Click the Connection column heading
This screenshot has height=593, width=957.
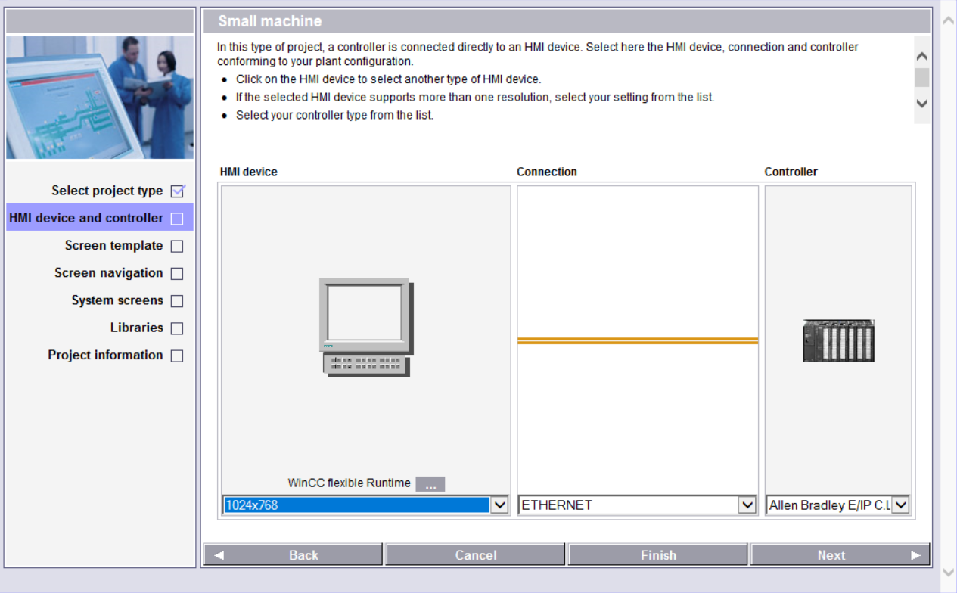click(x=547, y=172)
